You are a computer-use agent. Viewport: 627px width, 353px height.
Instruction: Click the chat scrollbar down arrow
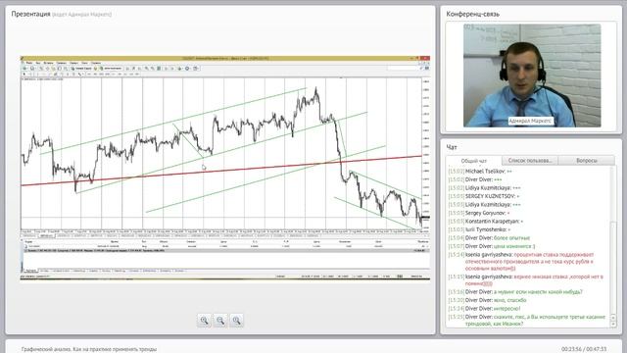(x=614, y=325)
